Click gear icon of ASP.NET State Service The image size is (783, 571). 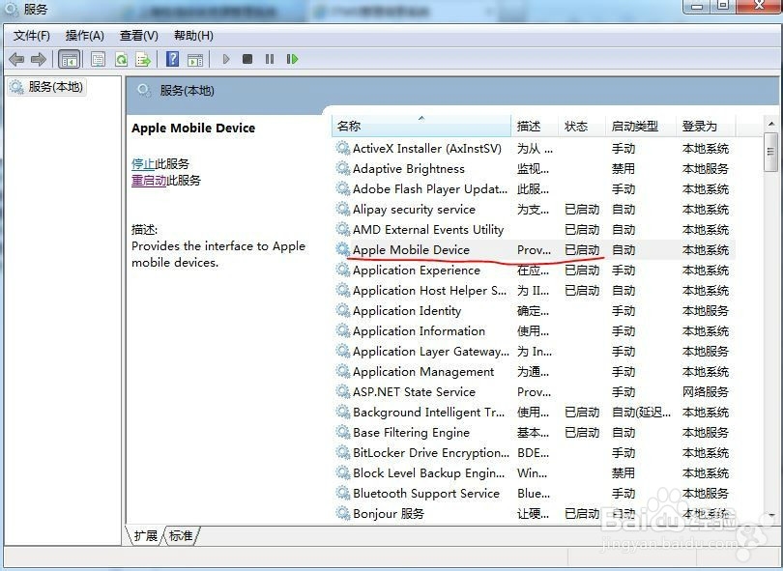[x=342, y=391]
